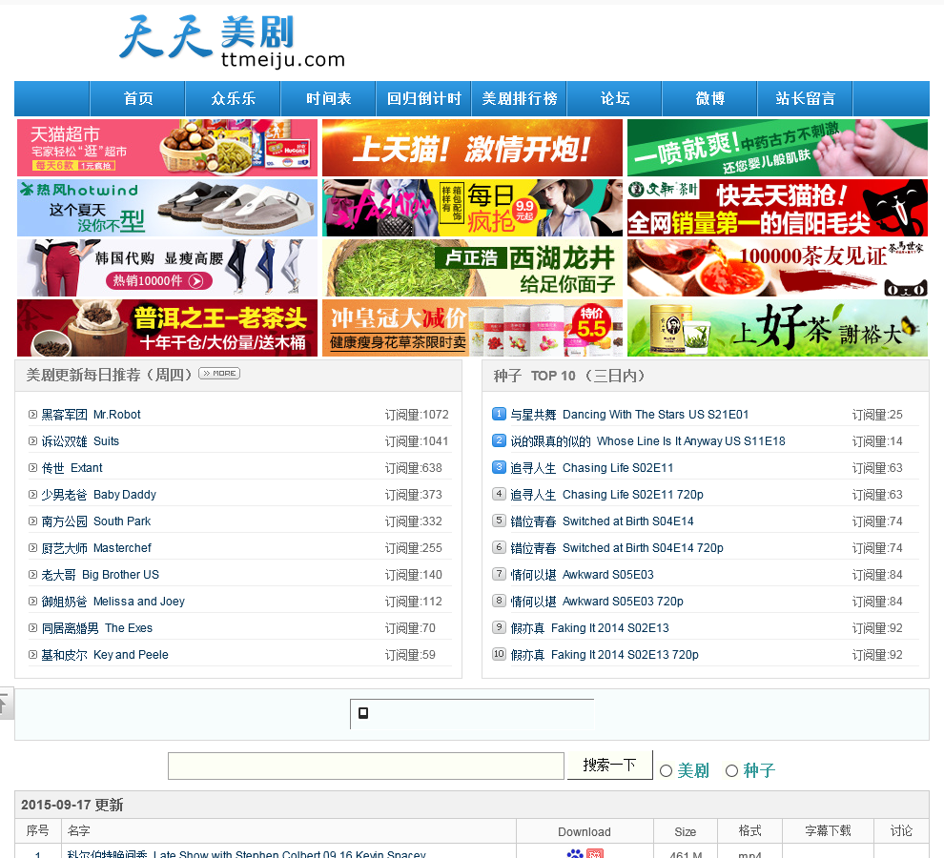Open the 韩国代购 显瘦高腰 banner
This screenshot has width=944, height=858.
coord(167,268)
